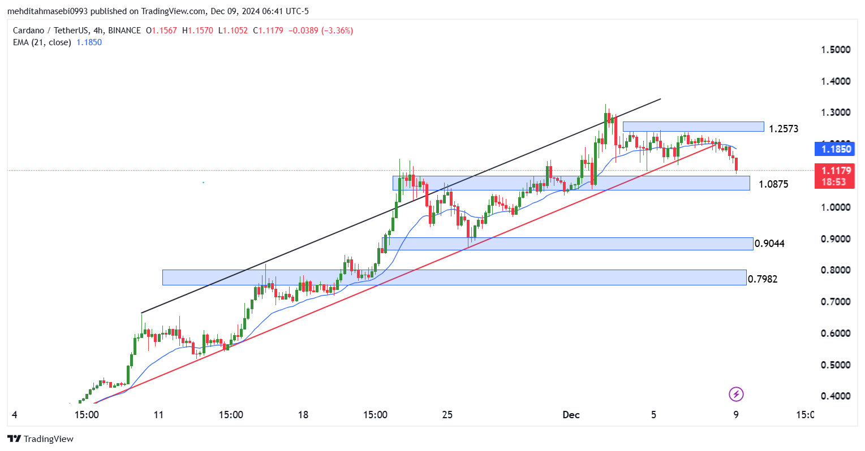This screenshot has height=451, width=865.
Task: Click the 1.3000 price axis label
Action: tap(836, 112)
